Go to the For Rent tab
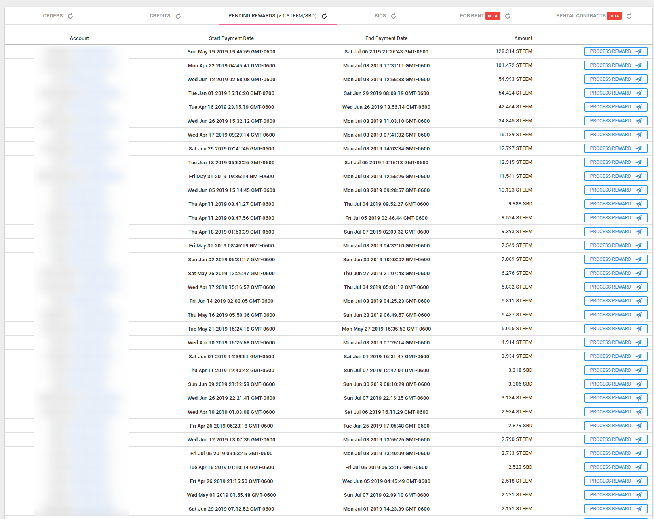 (x=471, y=16)
